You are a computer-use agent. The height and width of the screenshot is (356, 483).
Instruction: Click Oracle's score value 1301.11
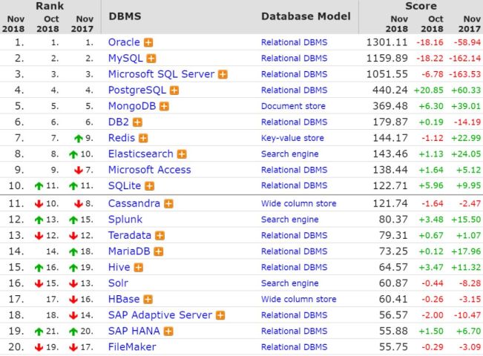pyautogui.click(x=387, y=42)
